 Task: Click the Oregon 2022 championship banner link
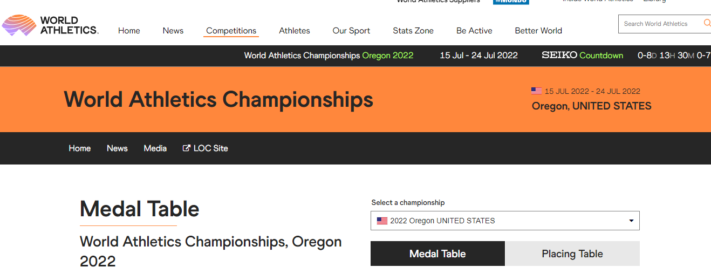point(329,55)
